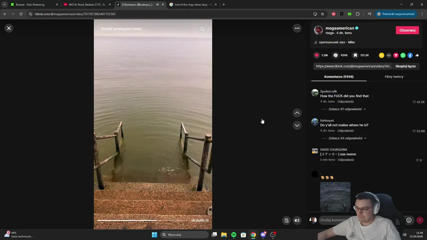This screenshot has height=240, width=427.
Task: Open Spoiled milk commenter name
Action: (x=329, y=91)
